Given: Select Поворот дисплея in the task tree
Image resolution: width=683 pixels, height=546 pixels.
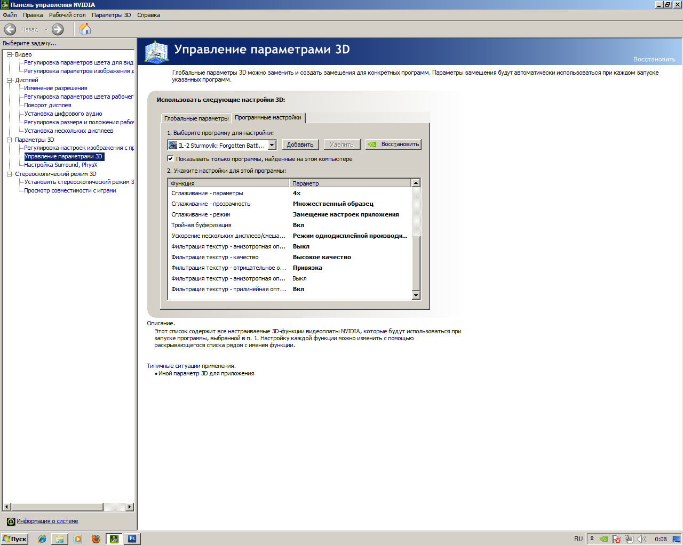Looking at the screenshot, I should 47,105.
